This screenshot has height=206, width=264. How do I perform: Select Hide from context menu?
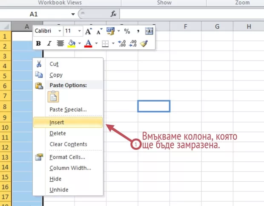[x=68, y=179]
